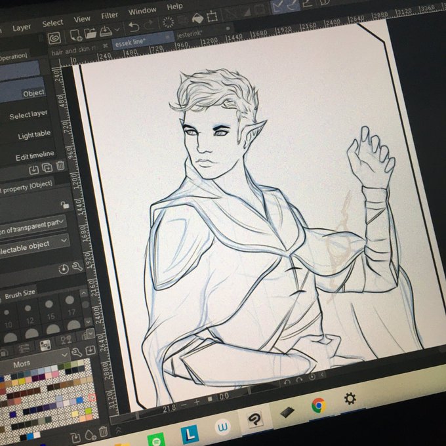
Task: Click the Clear (sunburst) icon in toolbar
Action: point(168,22)
